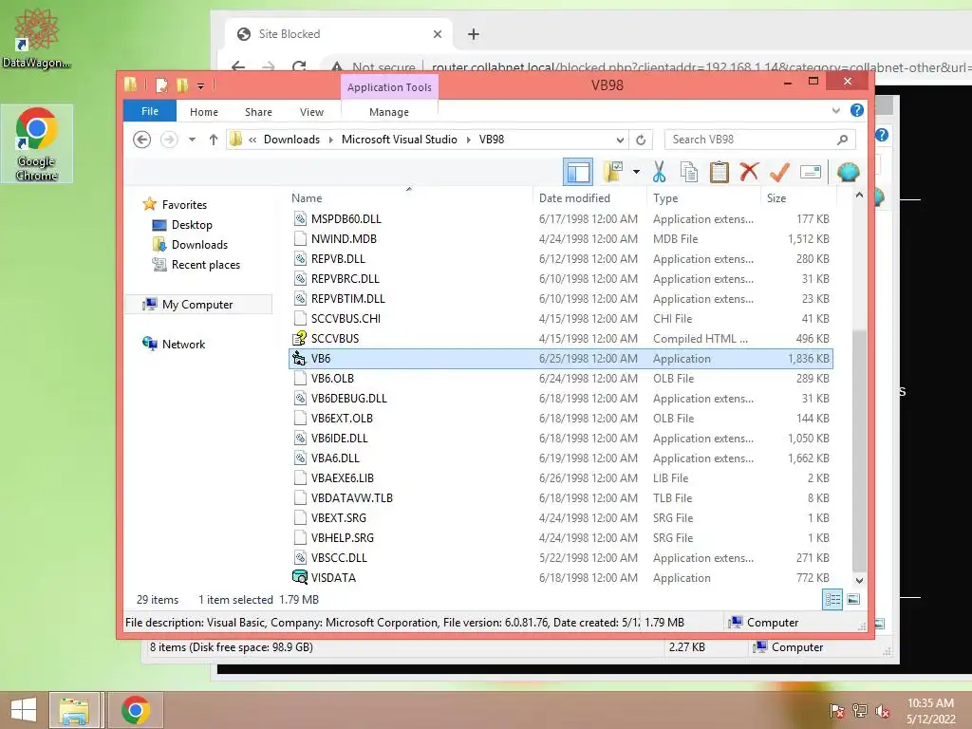Screen dimensions: 972x729
Task: Click the search magnifier icon
Action: coord(842,140)
